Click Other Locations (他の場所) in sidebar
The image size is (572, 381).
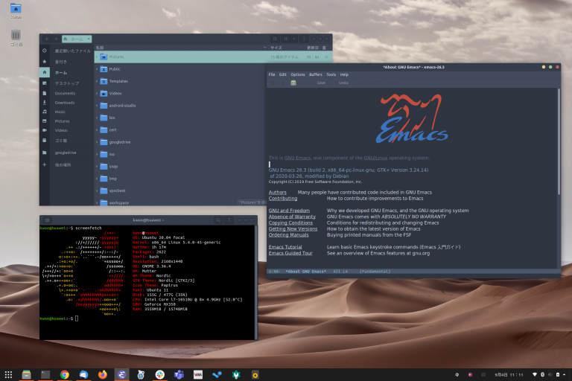tap(66, 165)
